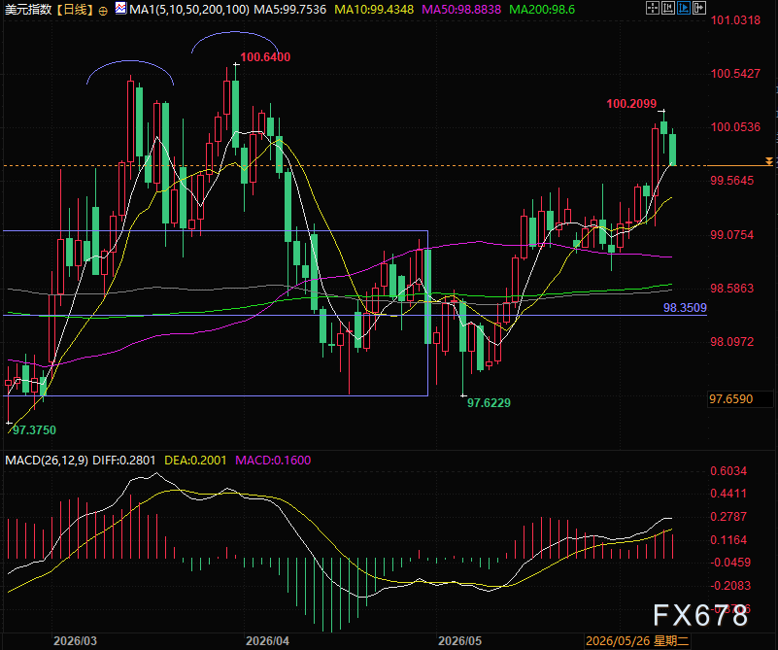The width and height of the screenshot is (778, 650).
Task: Select the 【日线】 period label
Action: (x=75, y=10)
